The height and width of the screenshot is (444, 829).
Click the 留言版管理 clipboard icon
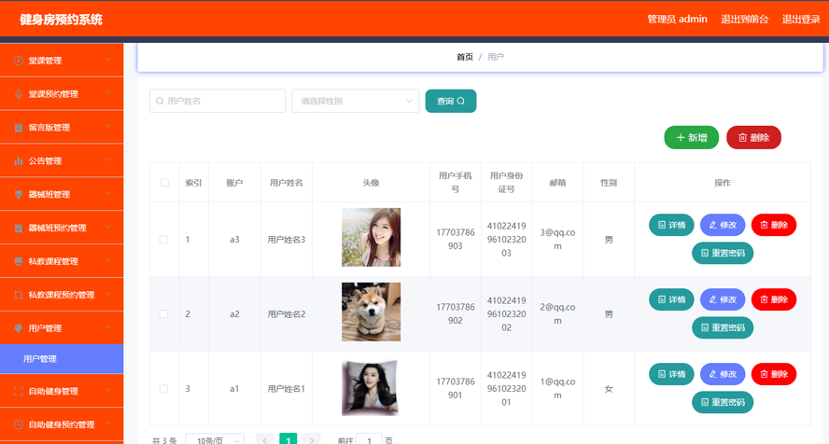(x=19, y=127)
